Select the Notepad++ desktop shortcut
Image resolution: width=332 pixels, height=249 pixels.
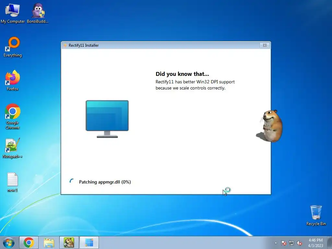13,148
